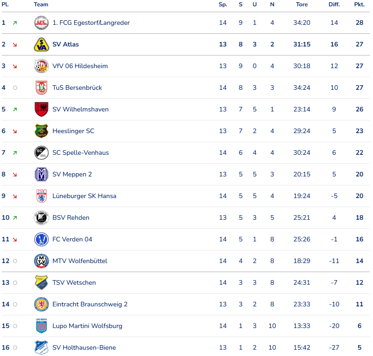
Task: Click the Heeslinger SC green logo
Action: [x=41, y=131]
